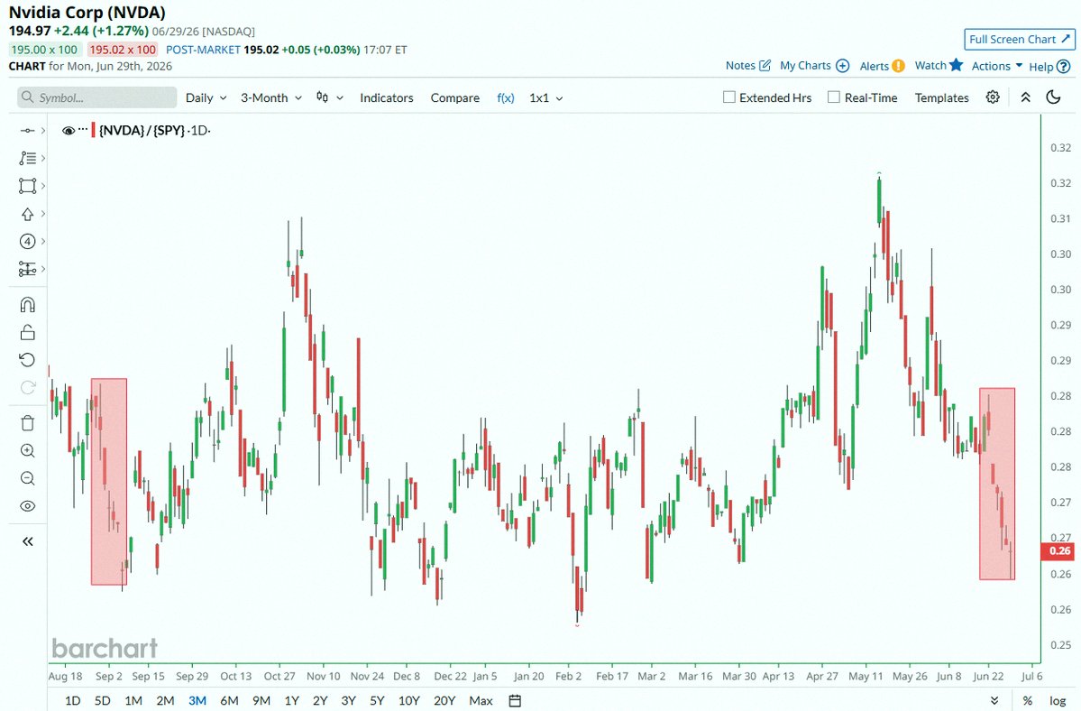Open Help question mark

tap(1064, 67)
